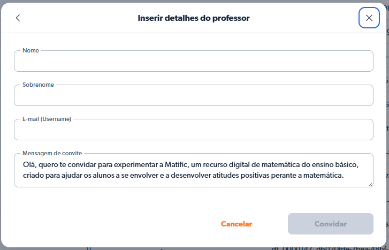The height and width of the screenshot is (250, 389).
Task: Go back using the left arrow
Action: coord(18,18)
